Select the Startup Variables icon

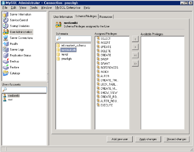pyautogui.click(x=6, y=26)
